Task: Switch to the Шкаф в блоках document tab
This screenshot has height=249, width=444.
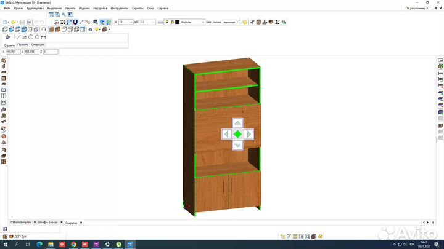Action: [x=48, y=222]
